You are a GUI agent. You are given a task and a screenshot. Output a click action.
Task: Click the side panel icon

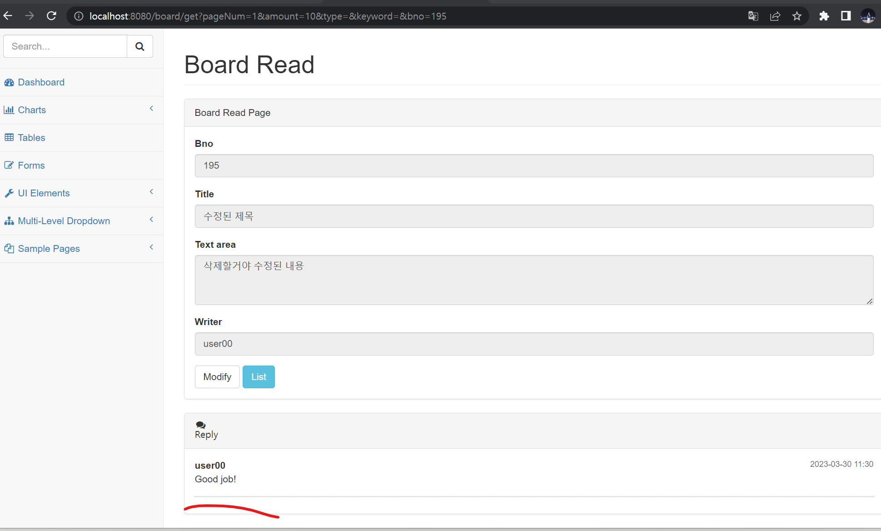pos(846,16)
